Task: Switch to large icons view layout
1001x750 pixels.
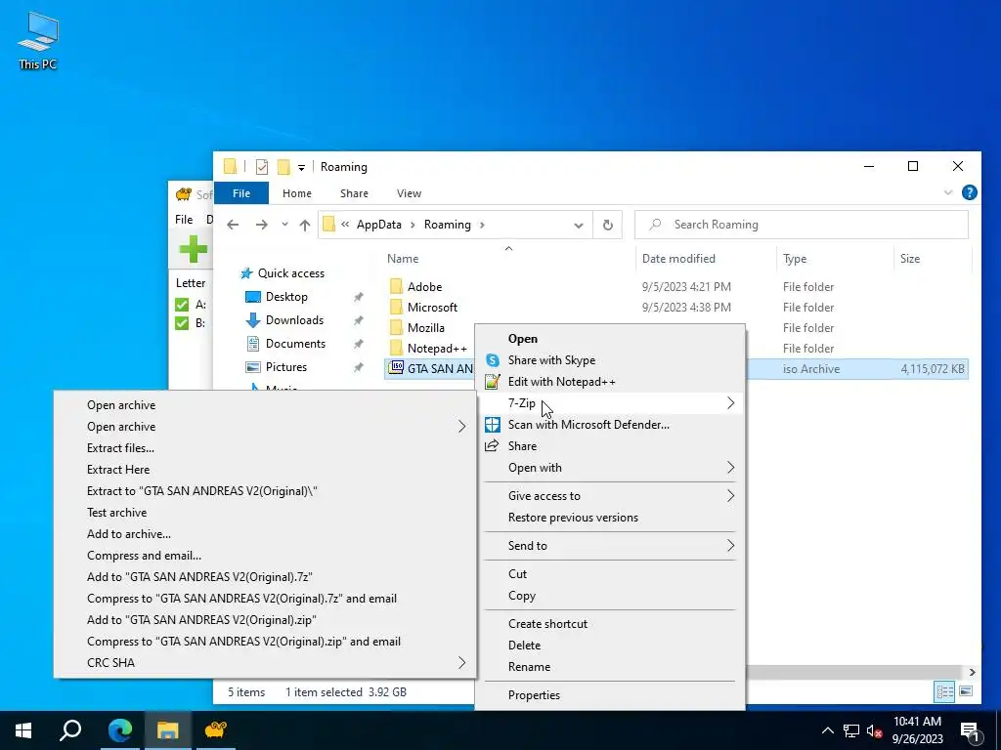Action: coord(966,691)
